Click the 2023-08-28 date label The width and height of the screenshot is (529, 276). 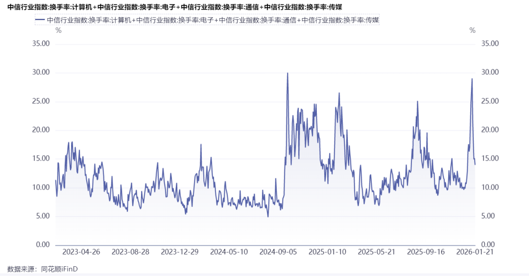coord(131,252)
